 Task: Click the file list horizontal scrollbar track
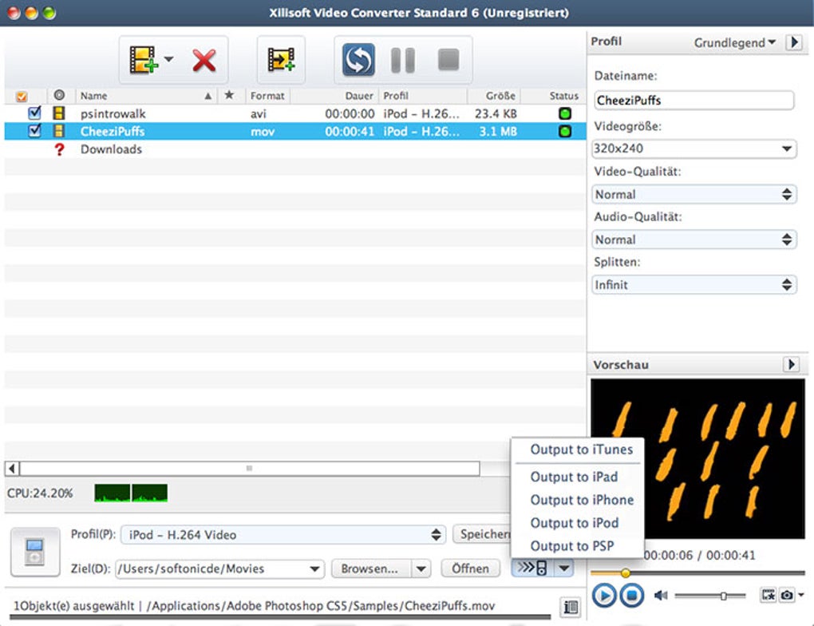(x=249, y=469)
